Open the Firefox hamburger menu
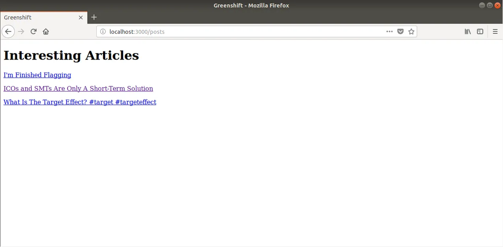 click(x=495, y=31)
